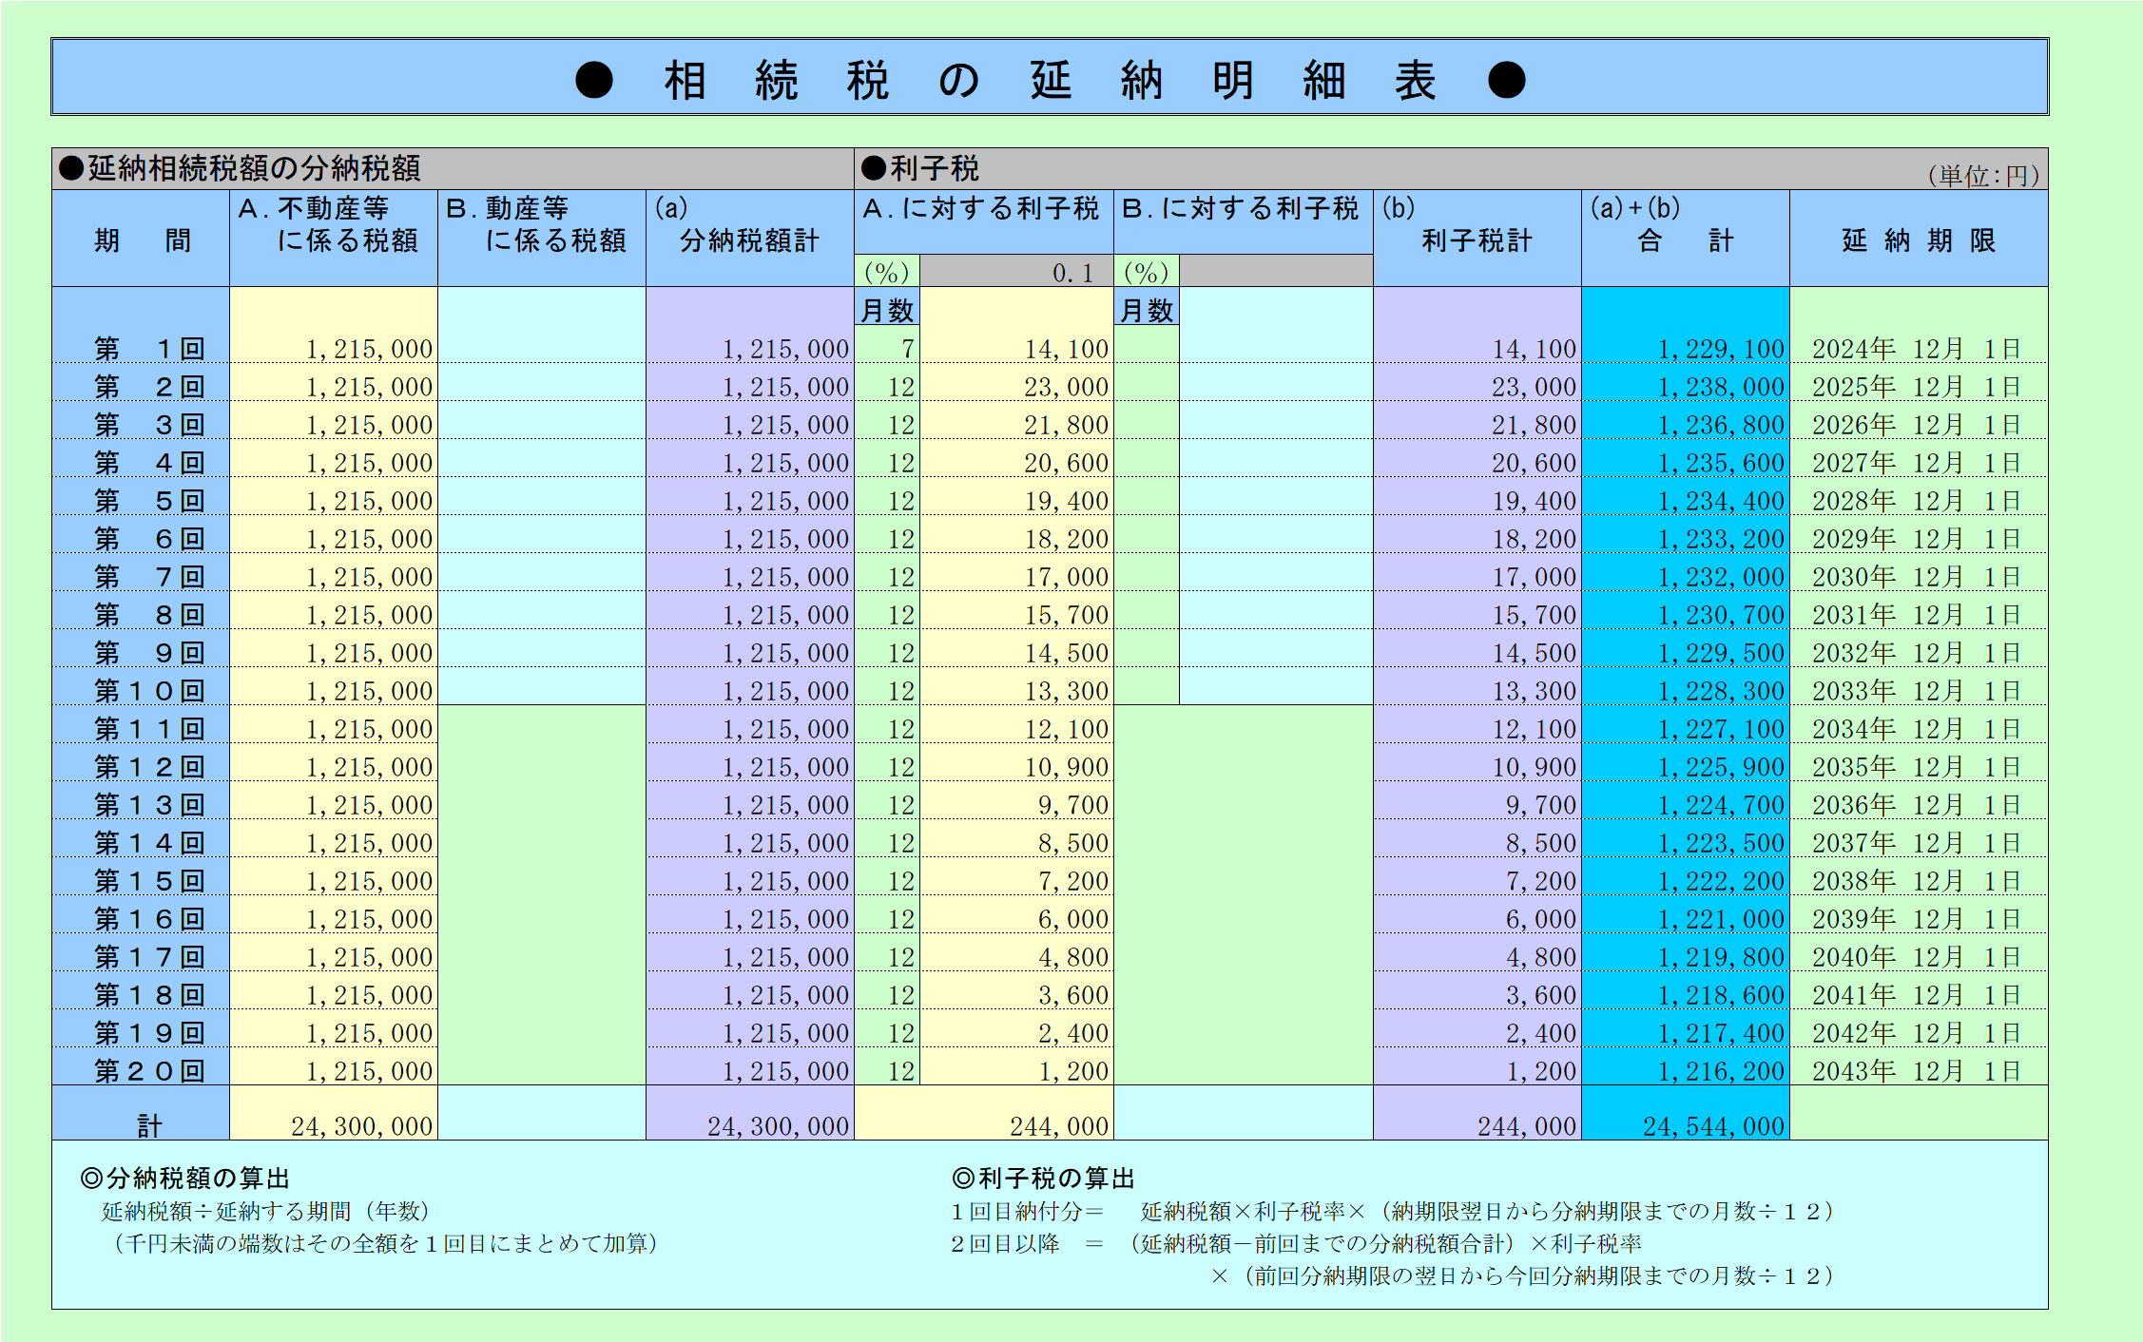2143x1342 pixels.
Task: Click the ◎分納税額の算出 note heading
Action: (185, 1179)
